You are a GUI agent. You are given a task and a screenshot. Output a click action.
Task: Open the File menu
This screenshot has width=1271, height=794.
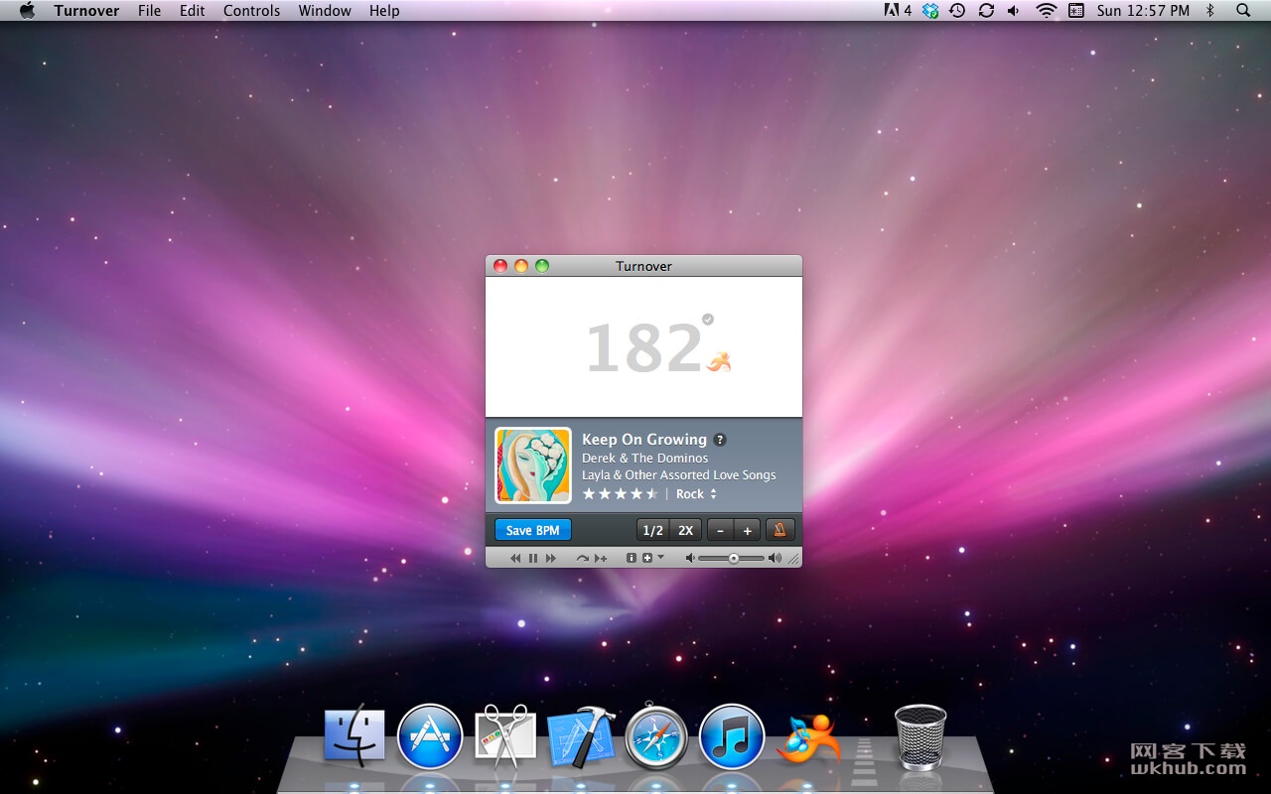click(x=149, y=11)
